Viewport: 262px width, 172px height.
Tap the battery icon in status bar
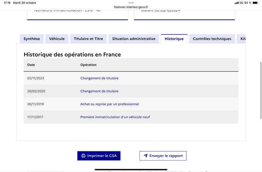(255, 3)
